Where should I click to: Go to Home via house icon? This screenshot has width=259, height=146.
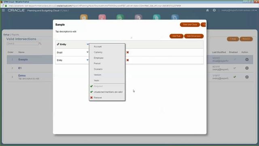click(208, 10)
